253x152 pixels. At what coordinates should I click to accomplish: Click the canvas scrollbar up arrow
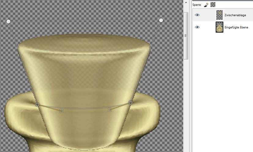coord(185,2)
